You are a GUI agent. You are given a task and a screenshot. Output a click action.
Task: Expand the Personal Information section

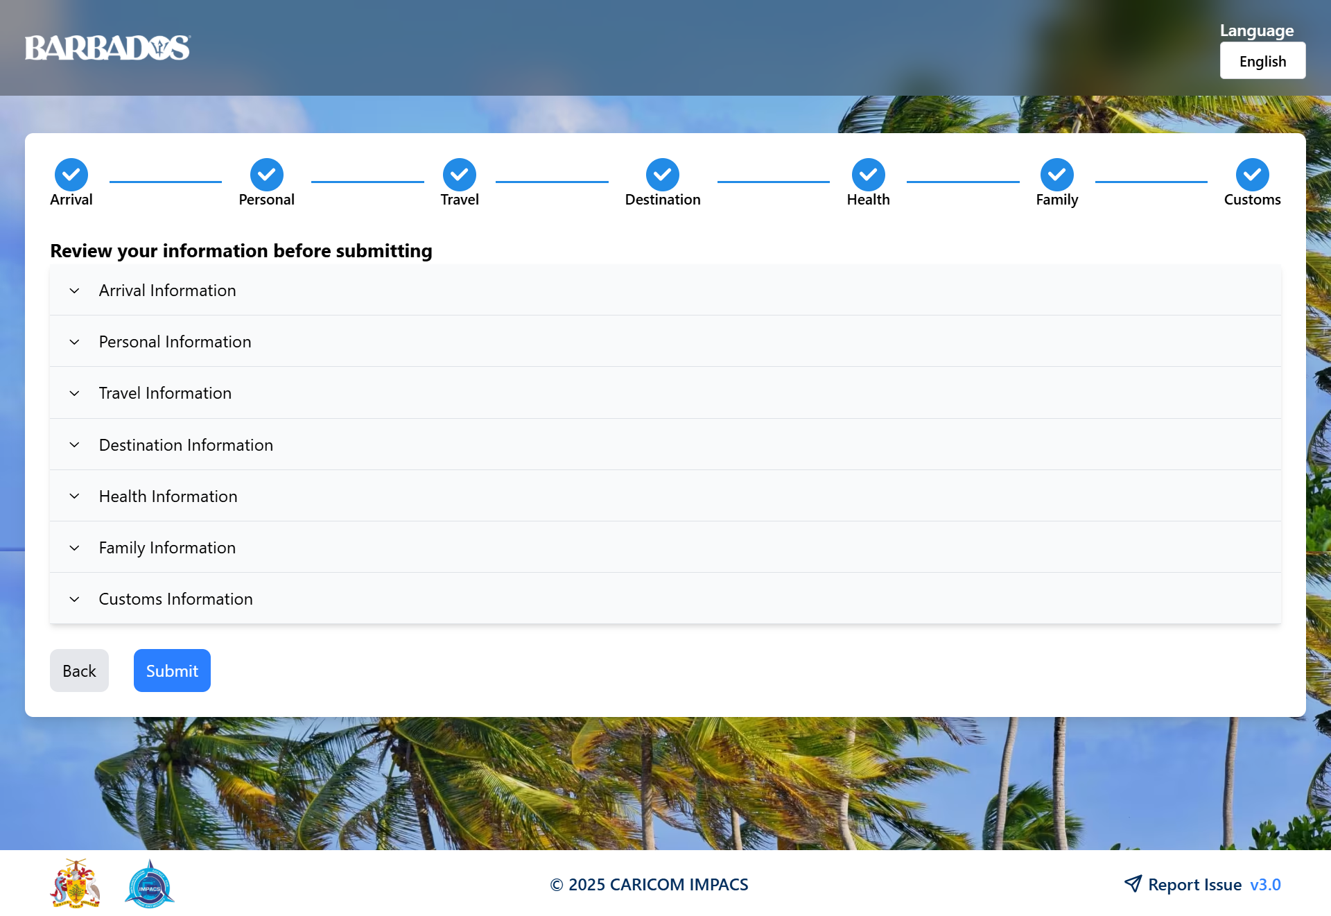(175, 342)
